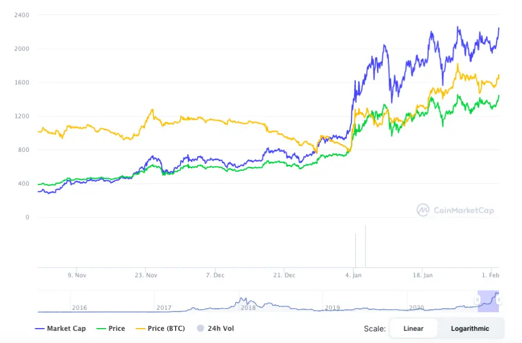Click the highlighted navigator selection window

pyautogui.click(x=488, y=301)
